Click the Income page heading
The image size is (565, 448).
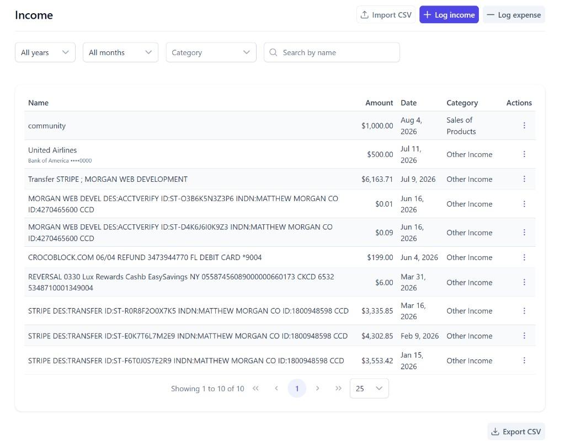click(34, 15)
